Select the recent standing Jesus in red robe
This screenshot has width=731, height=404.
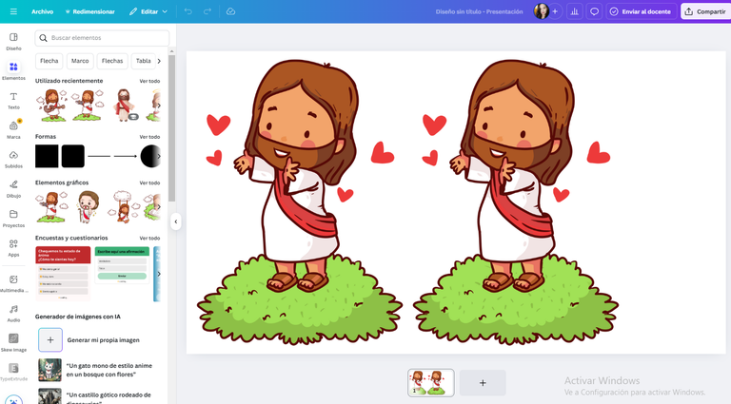[x=125, y=106]
